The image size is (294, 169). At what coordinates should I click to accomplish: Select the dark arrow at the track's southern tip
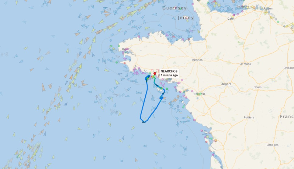pos(144,122)
